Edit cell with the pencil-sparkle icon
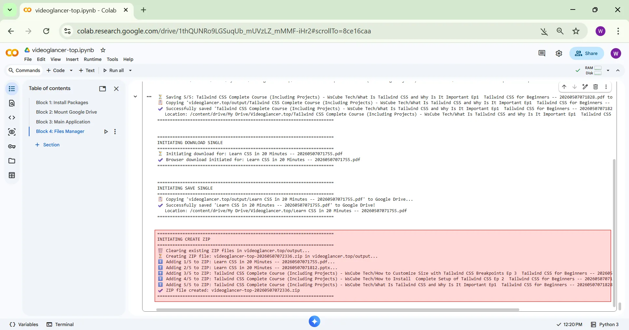The width and height of the screenshot is (629, 330). tap(585, 87)
